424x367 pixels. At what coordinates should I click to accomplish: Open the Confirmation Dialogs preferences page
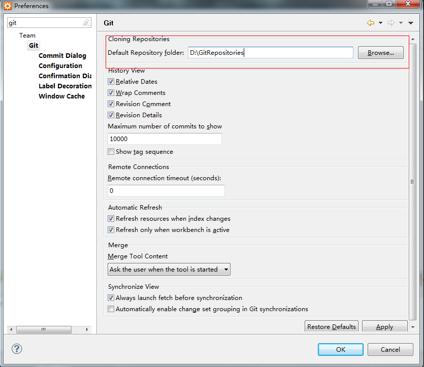coord(65,76)
